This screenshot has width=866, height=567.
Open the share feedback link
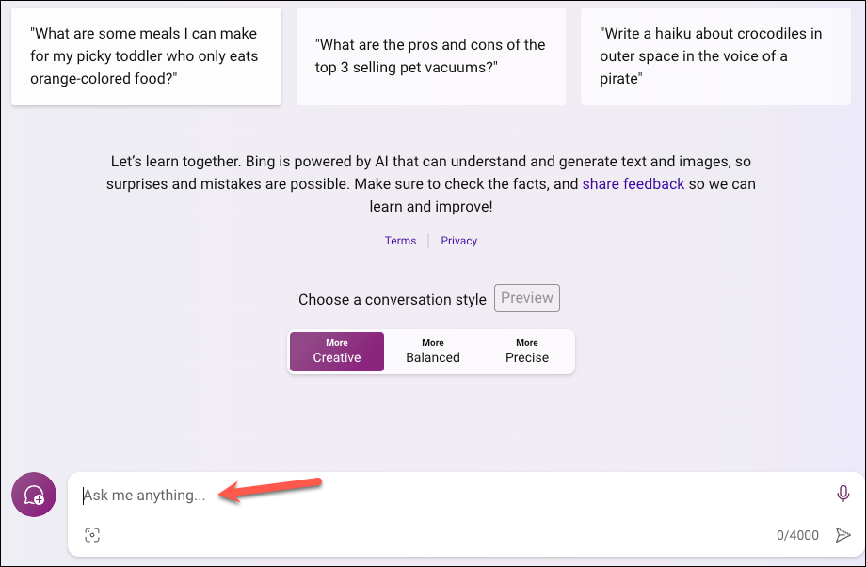pyautogui.click(x=633, y=184)
